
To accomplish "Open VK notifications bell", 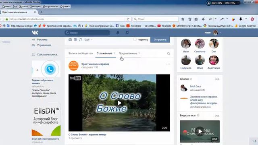I will pyautogui.click(x=118, y=33).
